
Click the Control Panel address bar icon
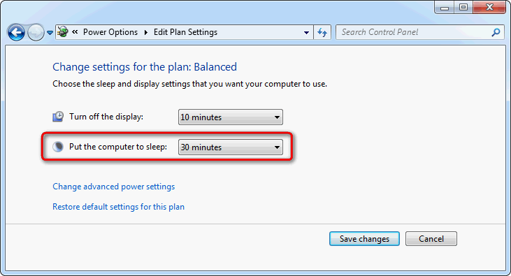pyautogui.click(x=63, y=32)
